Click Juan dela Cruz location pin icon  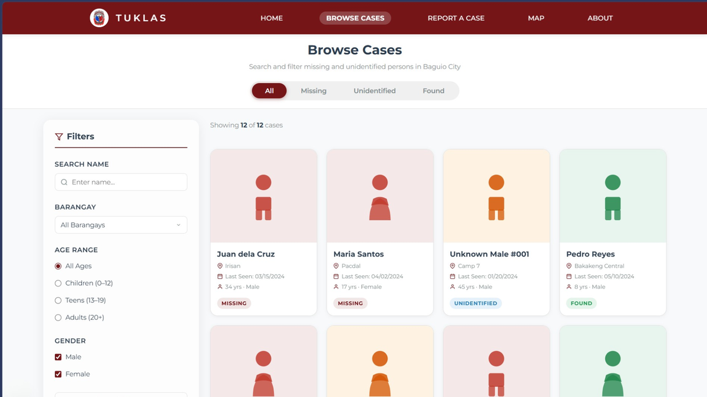coord(220,266)
